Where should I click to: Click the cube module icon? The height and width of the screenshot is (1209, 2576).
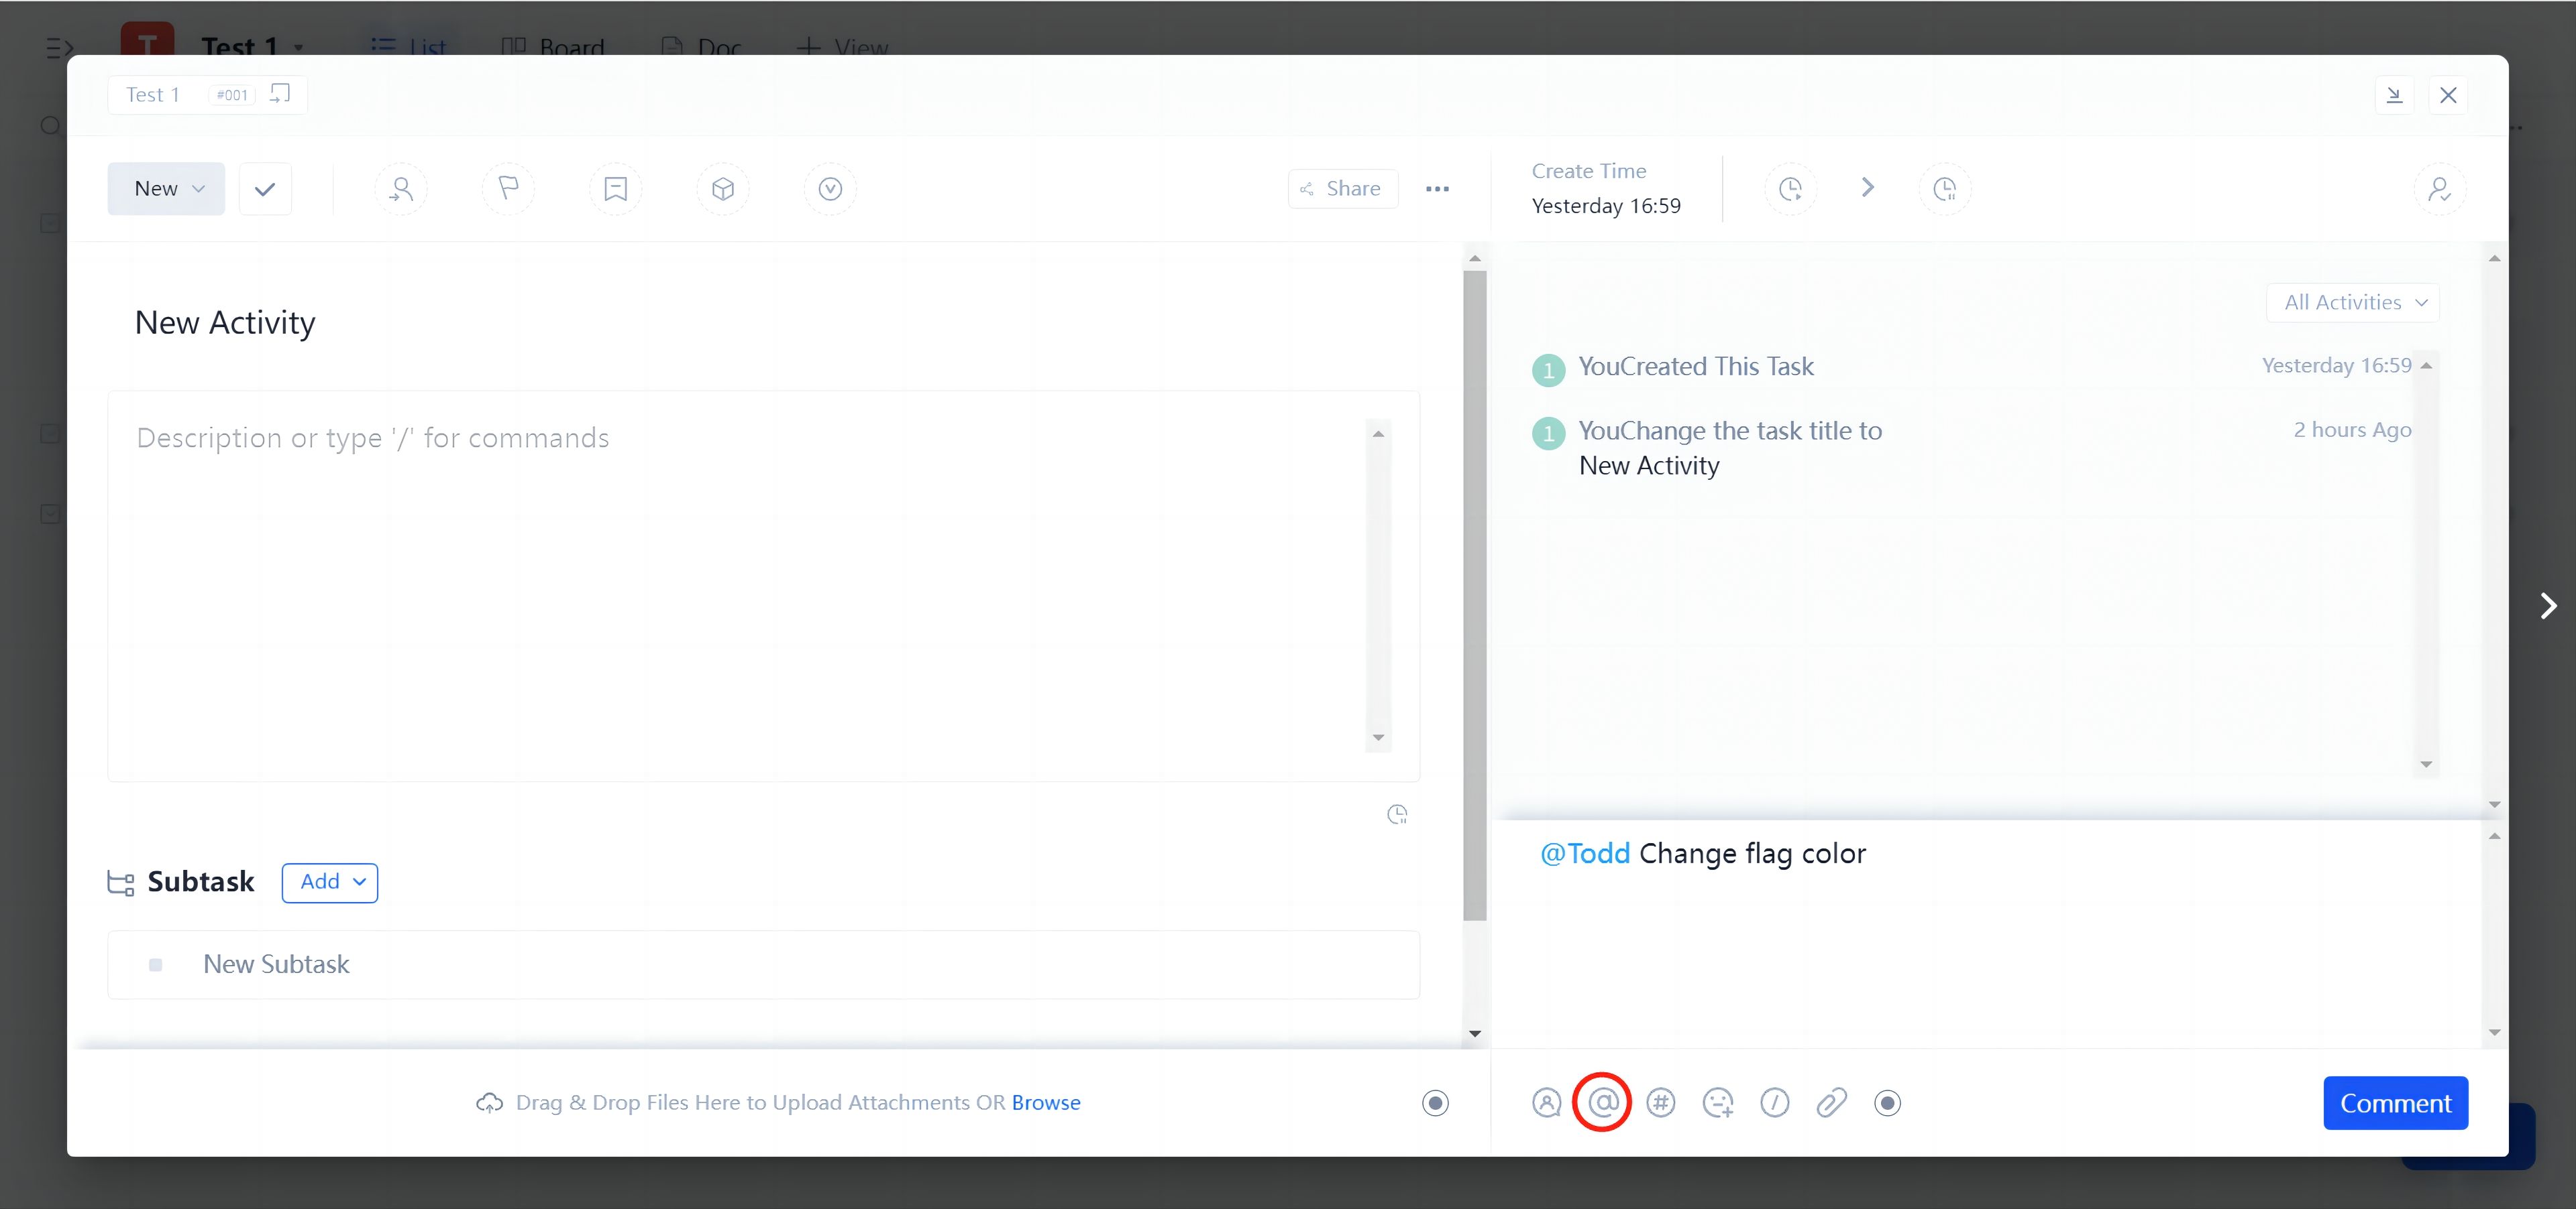click(x=723, y=189)
